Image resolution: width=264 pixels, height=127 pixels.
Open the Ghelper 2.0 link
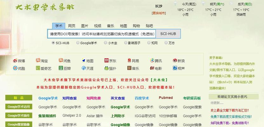tap(72, 116)
